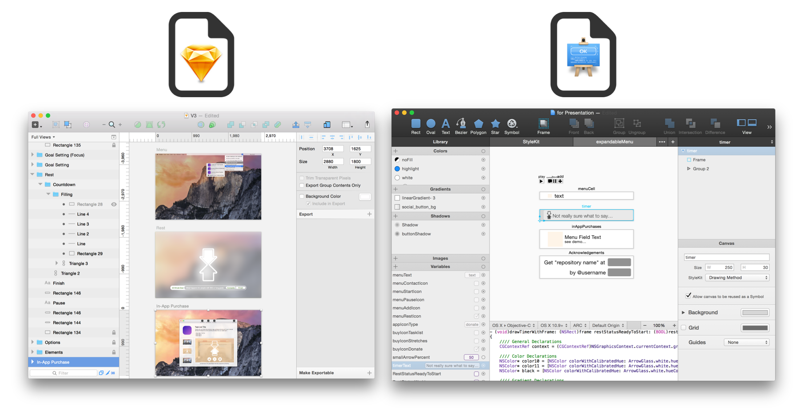Toggle visibility eye of Rectangle 28
The image size is (805, 417).
[114, 205]
